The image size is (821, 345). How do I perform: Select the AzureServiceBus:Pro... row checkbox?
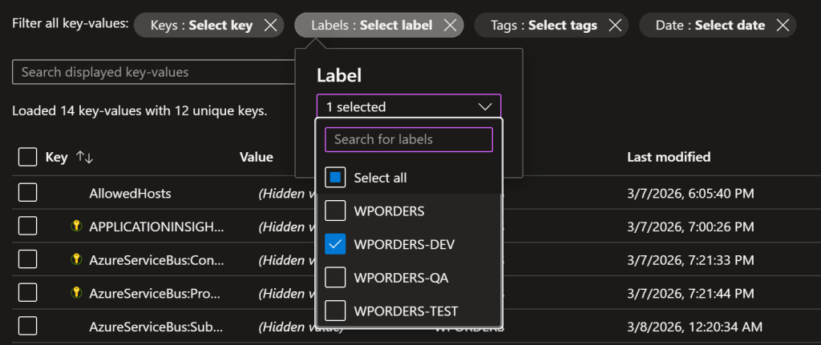tap(27, 293)
